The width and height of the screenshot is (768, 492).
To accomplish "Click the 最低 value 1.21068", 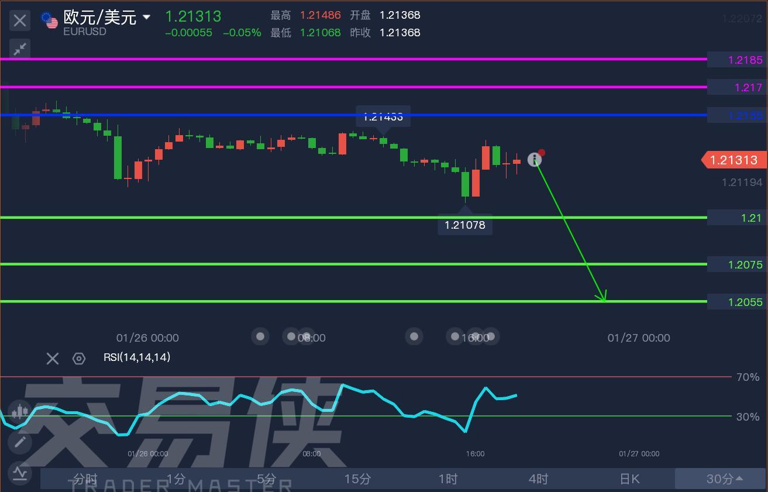I will [x=321, y=33].
